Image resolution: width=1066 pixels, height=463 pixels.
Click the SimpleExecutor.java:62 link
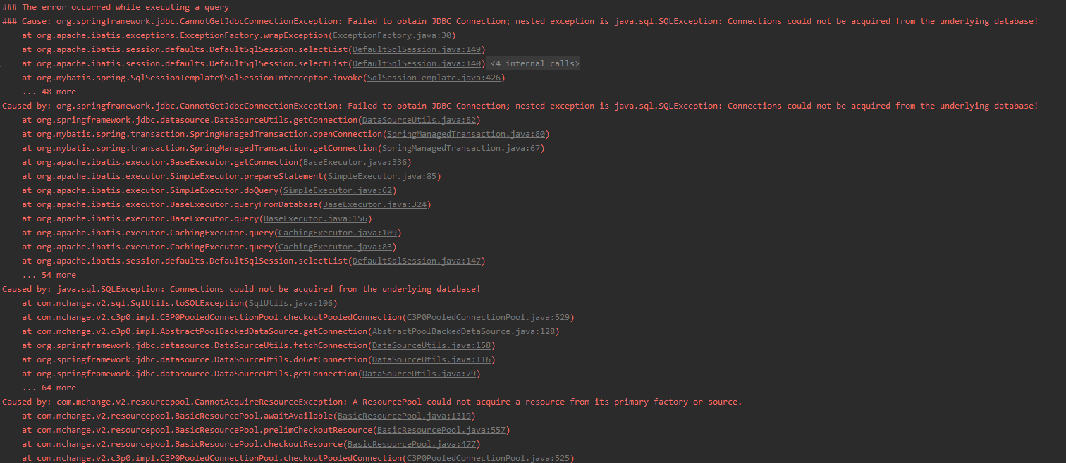point(338,190)
